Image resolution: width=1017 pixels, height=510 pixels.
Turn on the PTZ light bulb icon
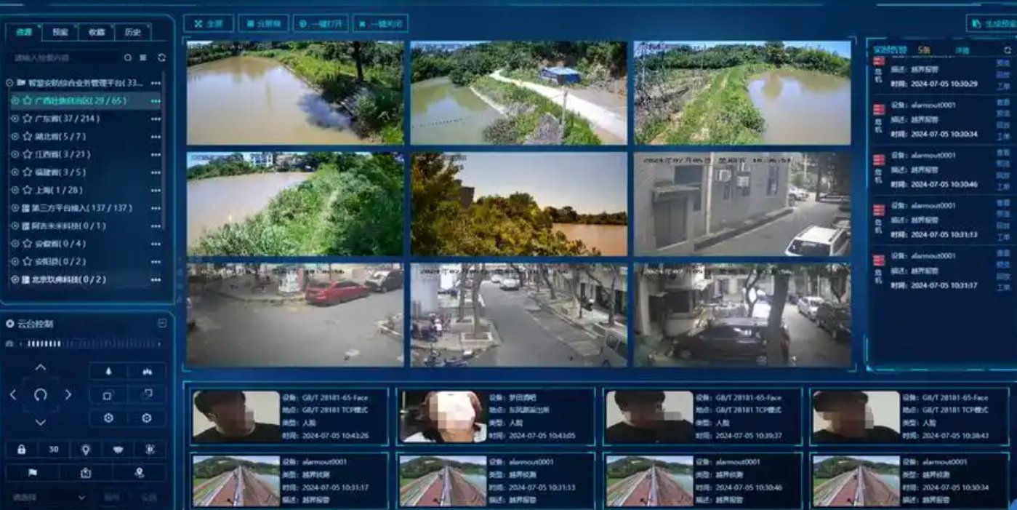pyautogui.click(x=86, y=450)
